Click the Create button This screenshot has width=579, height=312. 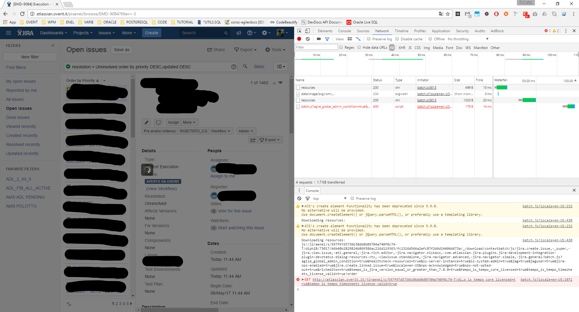[x=151, y=33]
